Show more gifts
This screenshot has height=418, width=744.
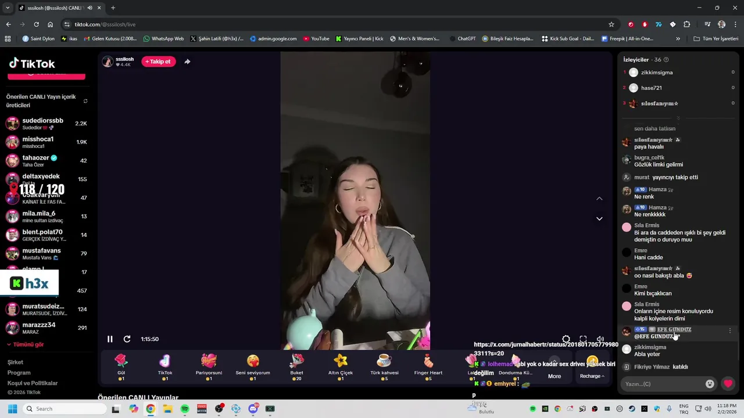pyautogui.click(x=555, y=368)
